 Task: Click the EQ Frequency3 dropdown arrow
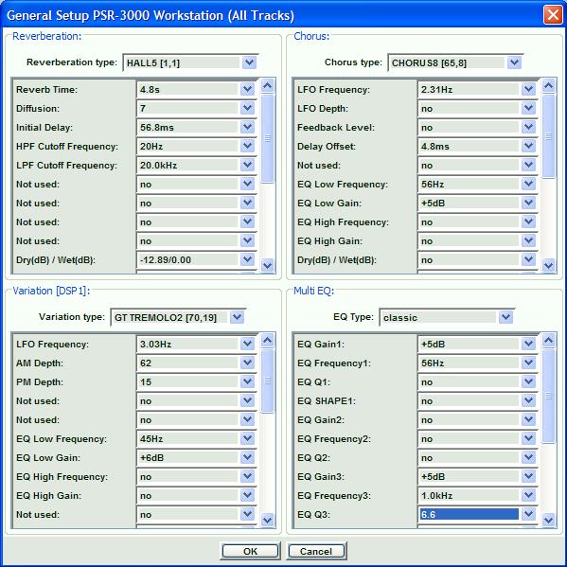[x=528, y=495]
